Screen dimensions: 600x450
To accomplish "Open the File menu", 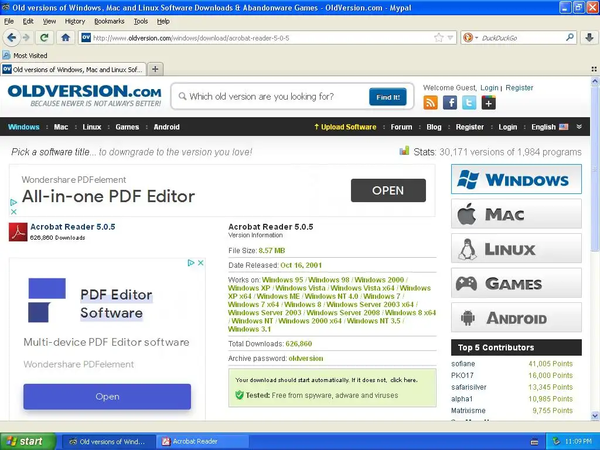I will 9,21.
